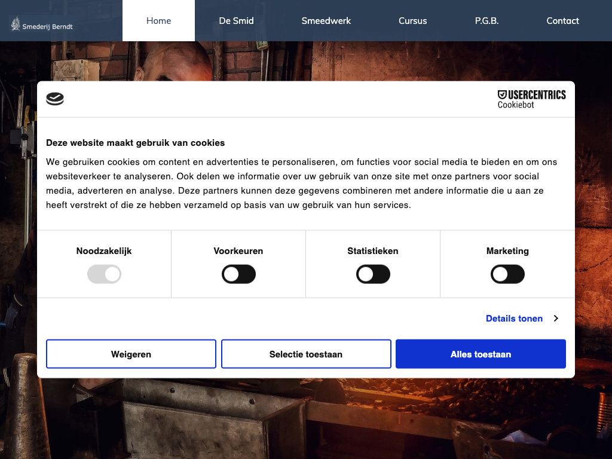Open the Home navigation tab
612x459 pixels.
(x=158, y=21)
